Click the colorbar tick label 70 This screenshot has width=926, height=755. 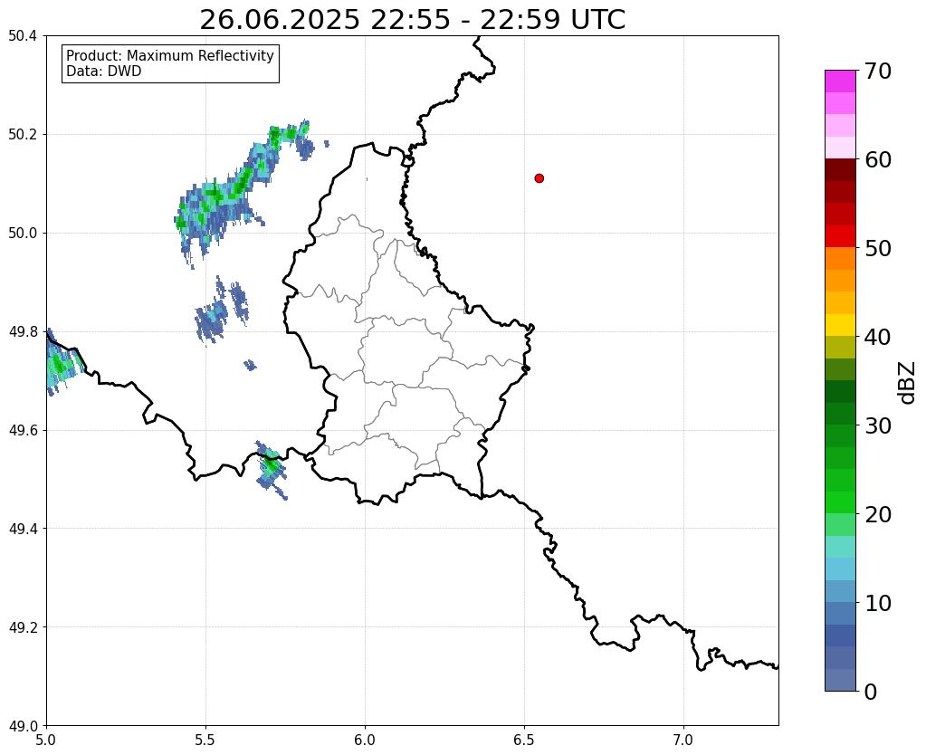877,71
